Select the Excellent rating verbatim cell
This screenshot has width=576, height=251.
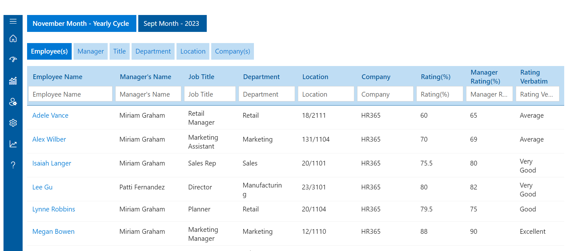coord(532,232)
